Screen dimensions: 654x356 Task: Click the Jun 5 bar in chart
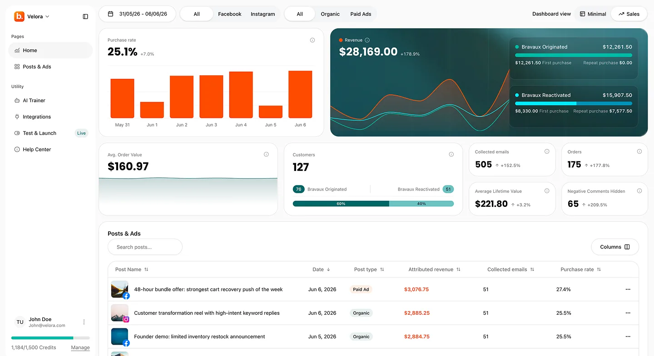pos(271,112)
